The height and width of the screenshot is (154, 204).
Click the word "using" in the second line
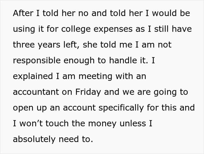click(24, 29)
